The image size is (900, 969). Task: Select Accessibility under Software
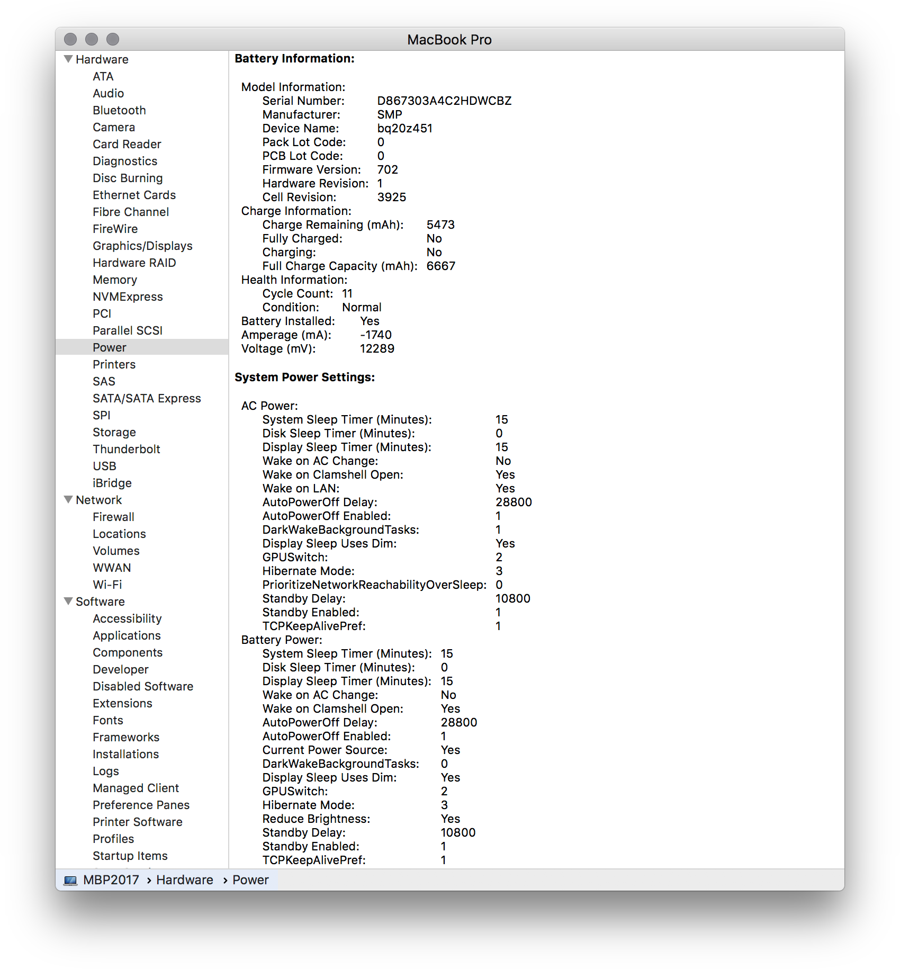click(127, 618)
